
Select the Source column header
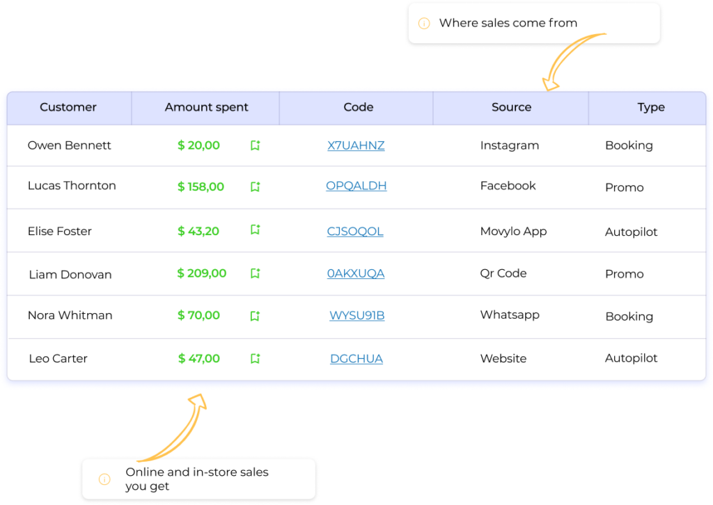tap(511, 107)
